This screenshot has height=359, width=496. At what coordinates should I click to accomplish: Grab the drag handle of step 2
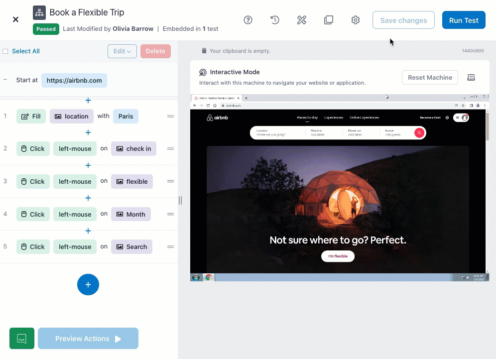click(170, 149)
